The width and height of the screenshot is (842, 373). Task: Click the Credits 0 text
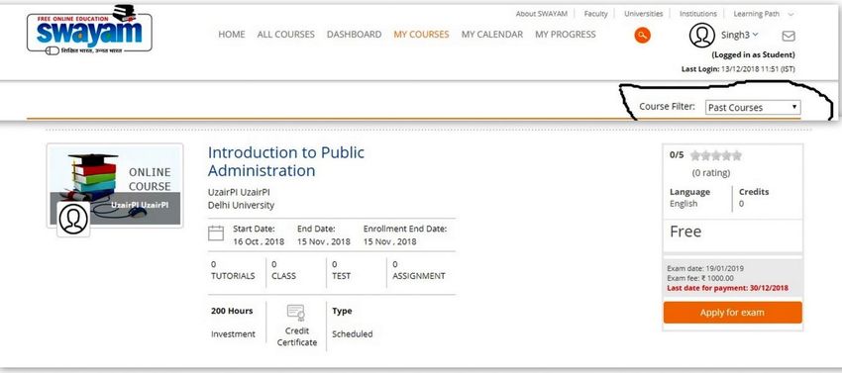pyautogui.click(x=754, y=198)
